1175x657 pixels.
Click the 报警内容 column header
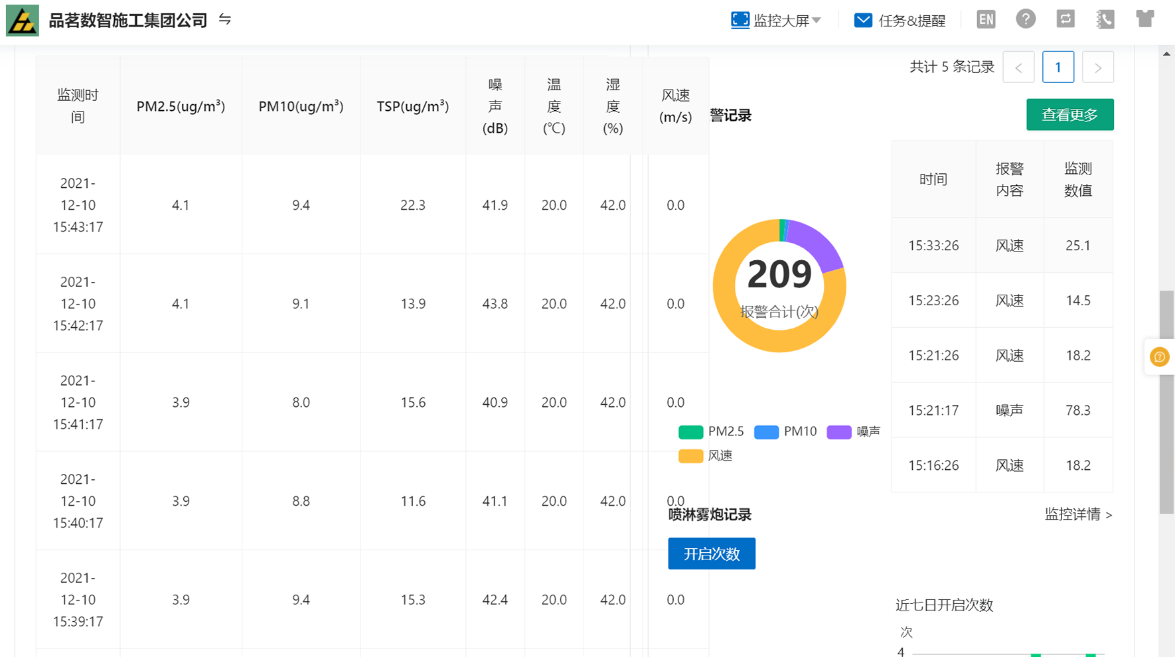tap(1010, 179)
